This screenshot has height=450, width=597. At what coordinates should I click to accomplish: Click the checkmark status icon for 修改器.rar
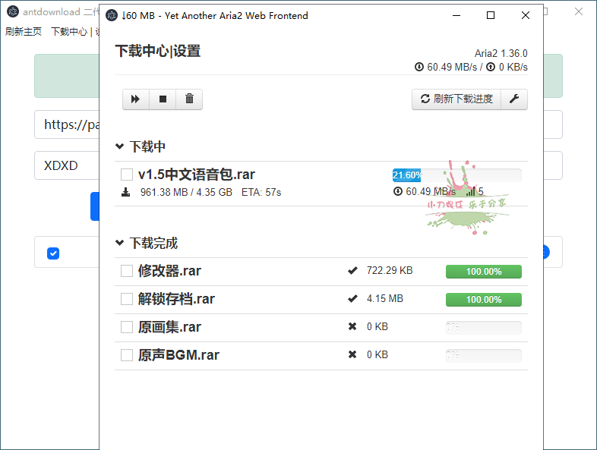click(x=352, y=271)
